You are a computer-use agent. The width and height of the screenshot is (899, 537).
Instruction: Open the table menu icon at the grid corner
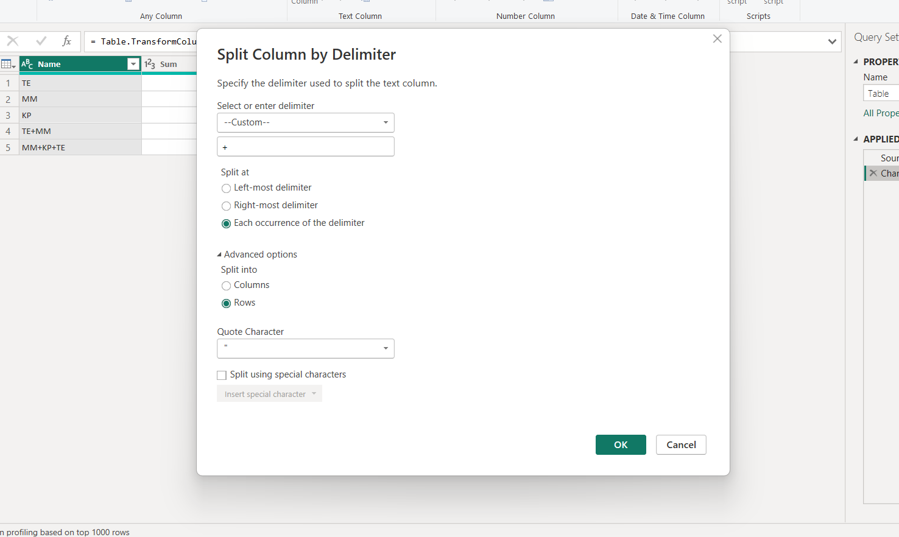pyautogui.click(x=9, y=64)
